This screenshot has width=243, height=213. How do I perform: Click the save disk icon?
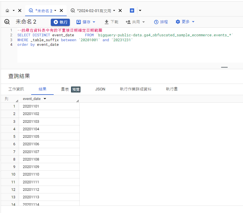coord(78,22)
